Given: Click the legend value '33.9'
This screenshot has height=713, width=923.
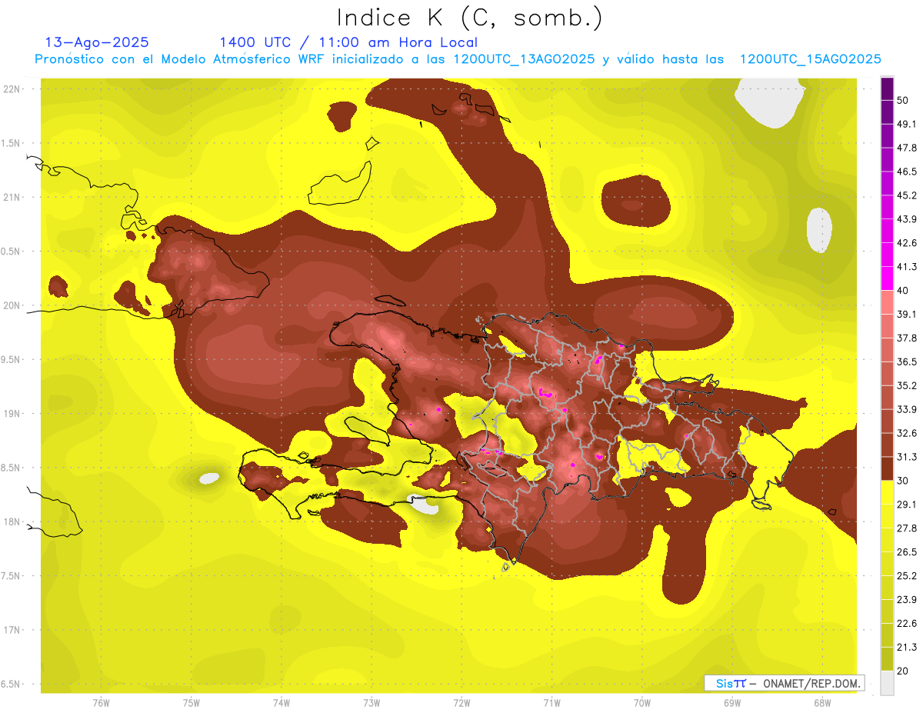Looking at the screenshot, I should tap(907, 409).
